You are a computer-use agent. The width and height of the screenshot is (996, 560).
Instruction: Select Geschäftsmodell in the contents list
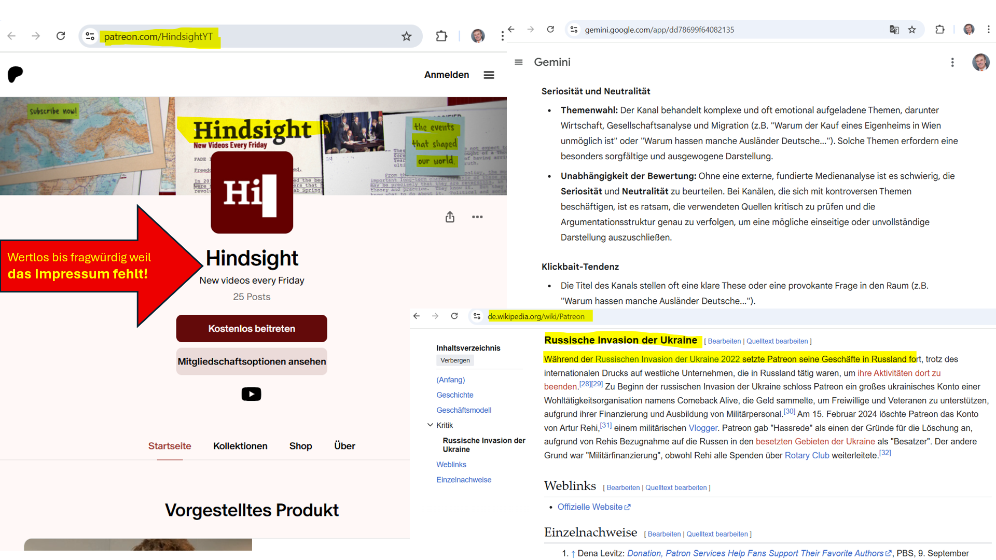click(463, 410)
